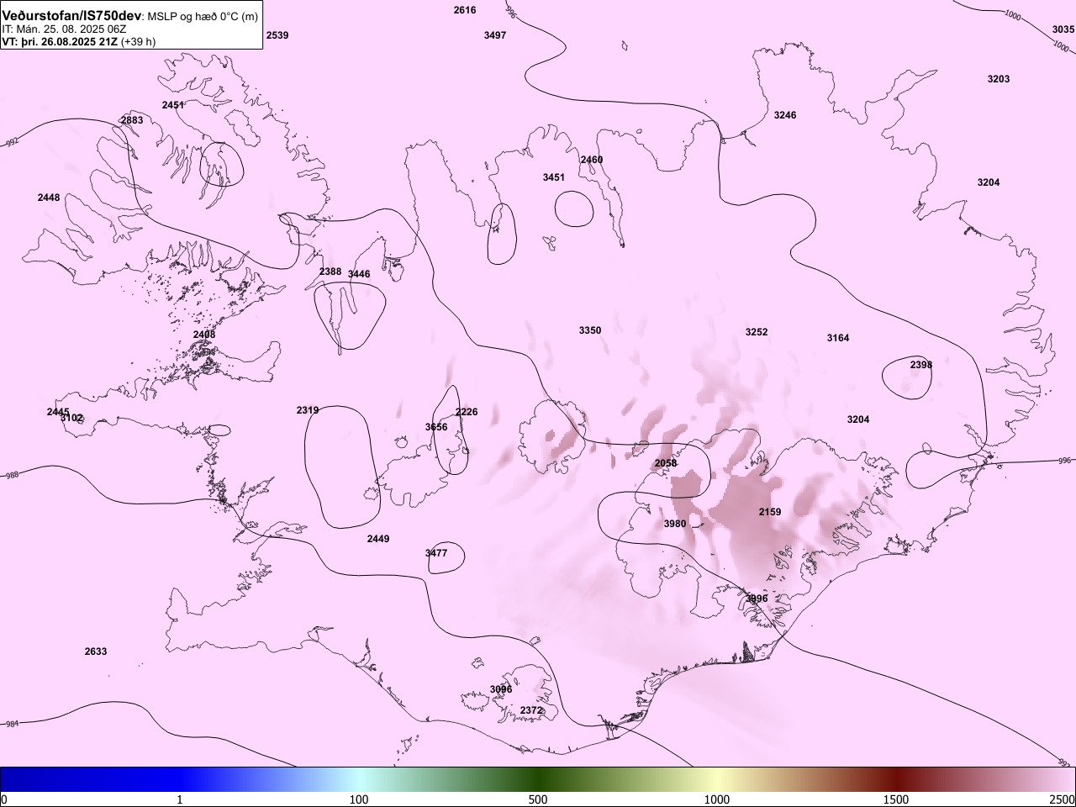
Task: Click the height value 2883
Action: click(132, 120)
